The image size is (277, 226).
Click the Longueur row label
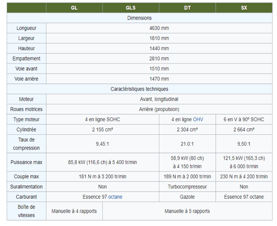point(26,28)
